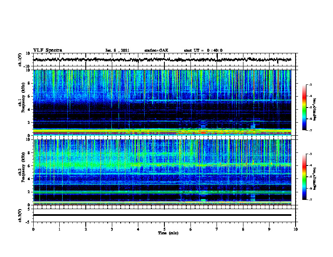333x257 pixels.
Task: Click the "-3" label on ch.1 color bar
Action: coord(310,84)
